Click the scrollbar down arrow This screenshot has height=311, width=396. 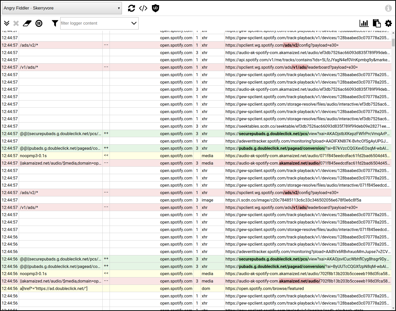click(x=393, y=308)
